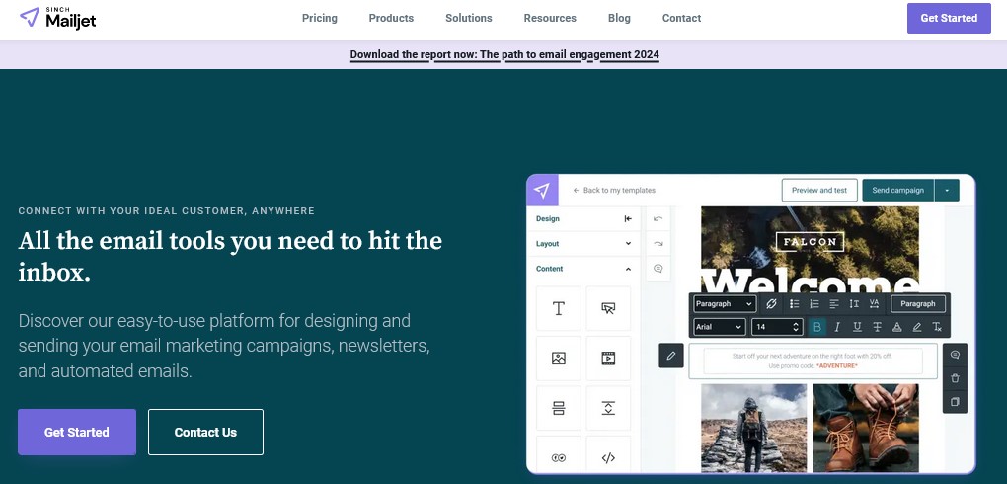This screenshot has width=1007, height=484.
Task: Click the Paragraph button in text toolbar
Action: (918, 304)
